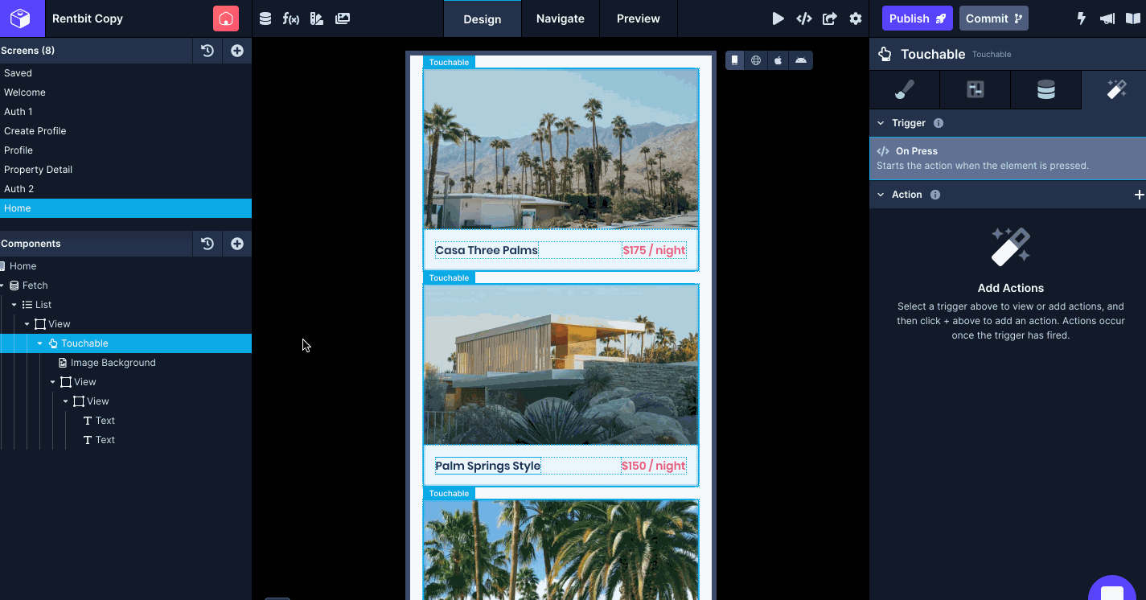Viewport: 1146px width, 600px height.
Task: Select the On Press trigger
Action: click(1008, 158)
